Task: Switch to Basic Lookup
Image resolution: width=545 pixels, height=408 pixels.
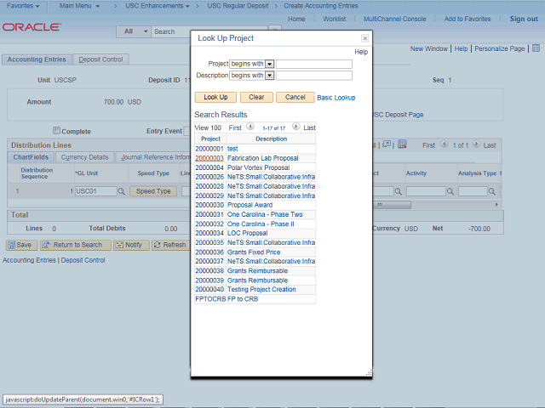Action: coord(336,98)
